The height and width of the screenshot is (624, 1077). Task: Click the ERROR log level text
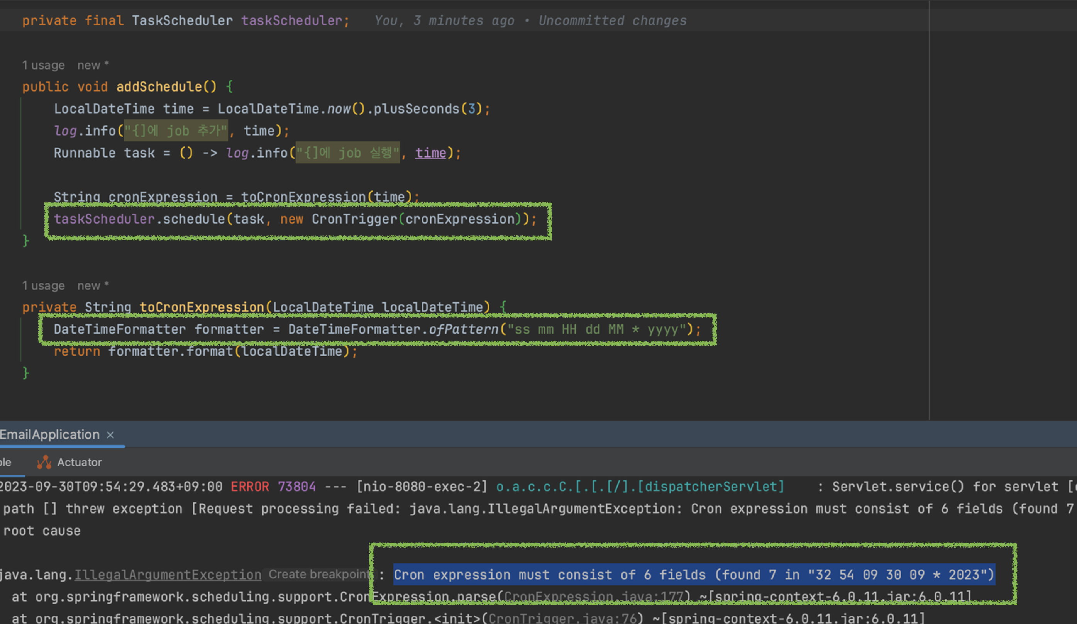click(x=250, y=487)
